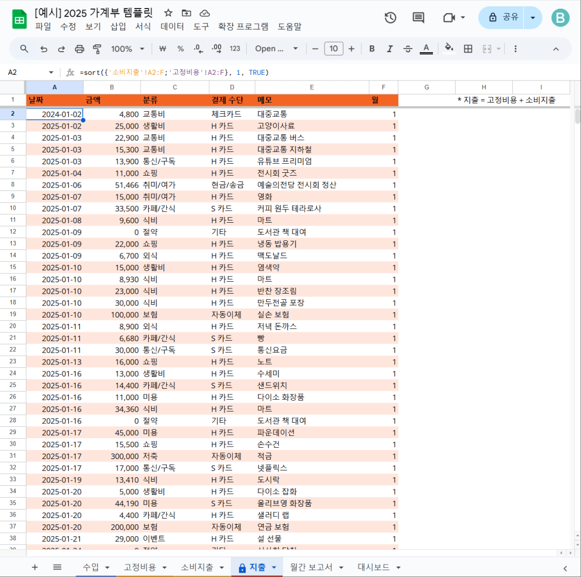The height and width of the screenshot is (577, 581).
Task: Click the search menus magnifier icon
Action: pos(24,49)
